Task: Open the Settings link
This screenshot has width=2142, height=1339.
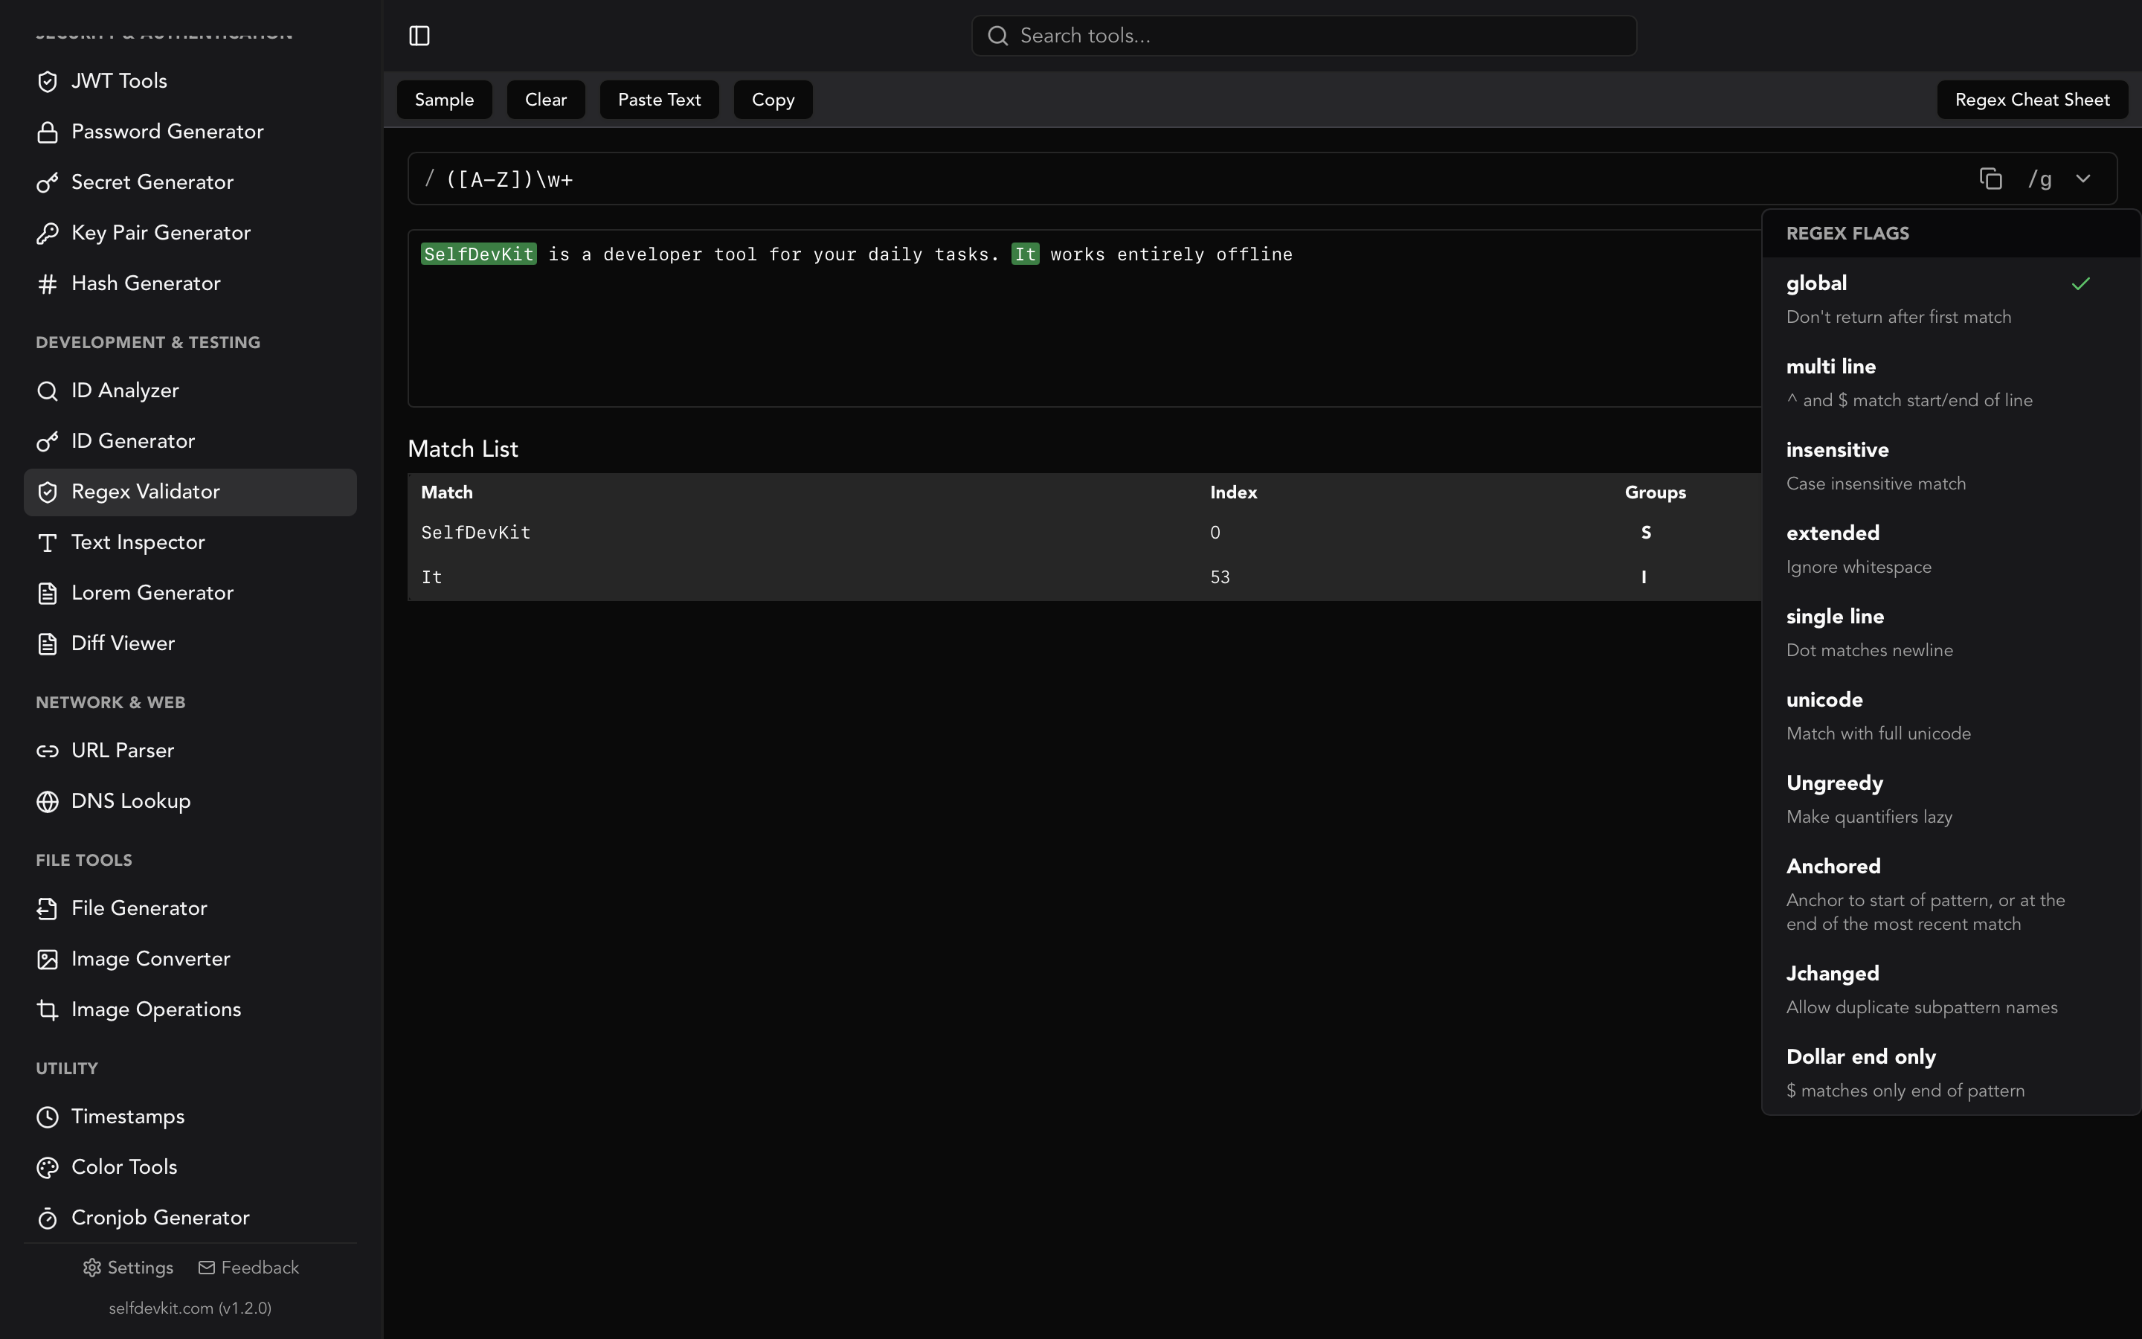Action: pos(129,1268)
